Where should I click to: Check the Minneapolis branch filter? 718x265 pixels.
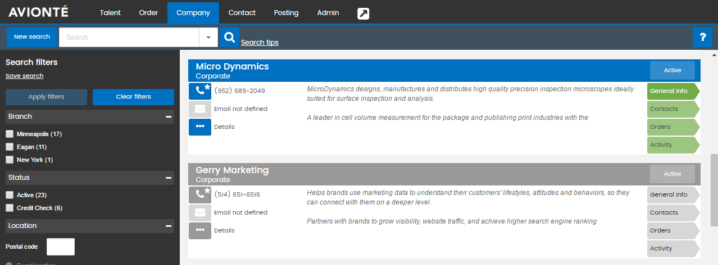(10, 134)
